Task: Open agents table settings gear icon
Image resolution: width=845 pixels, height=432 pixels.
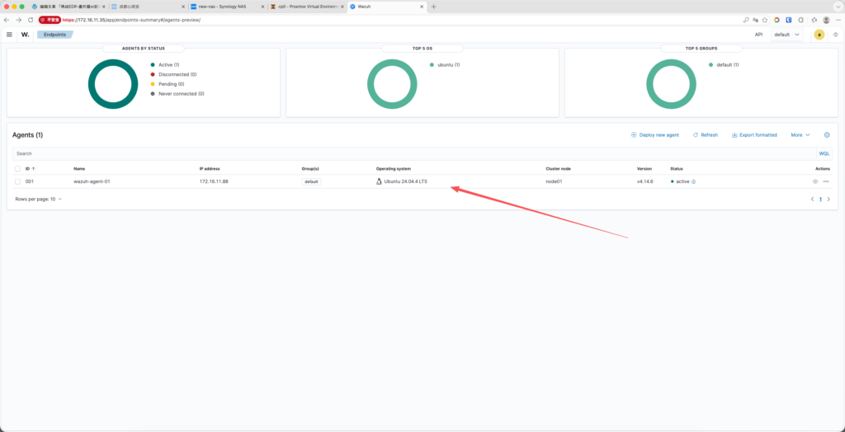Action: pyautogui.click(x=827, y=135)
